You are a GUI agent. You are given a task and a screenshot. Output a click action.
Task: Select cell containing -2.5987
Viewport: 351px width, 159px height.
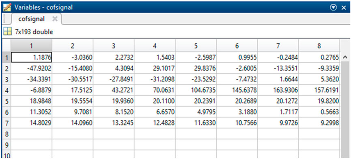click(x=196, y=57)
